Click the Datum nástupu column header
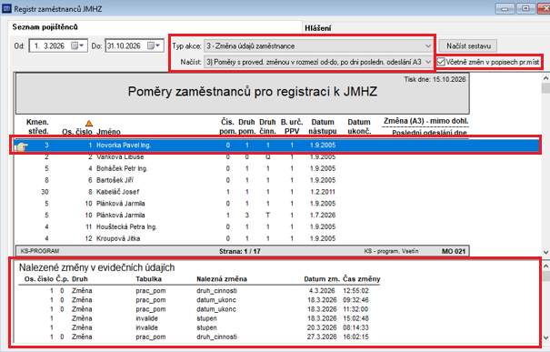550x352 pixels. pyautogui.click(x=323, y=126)
